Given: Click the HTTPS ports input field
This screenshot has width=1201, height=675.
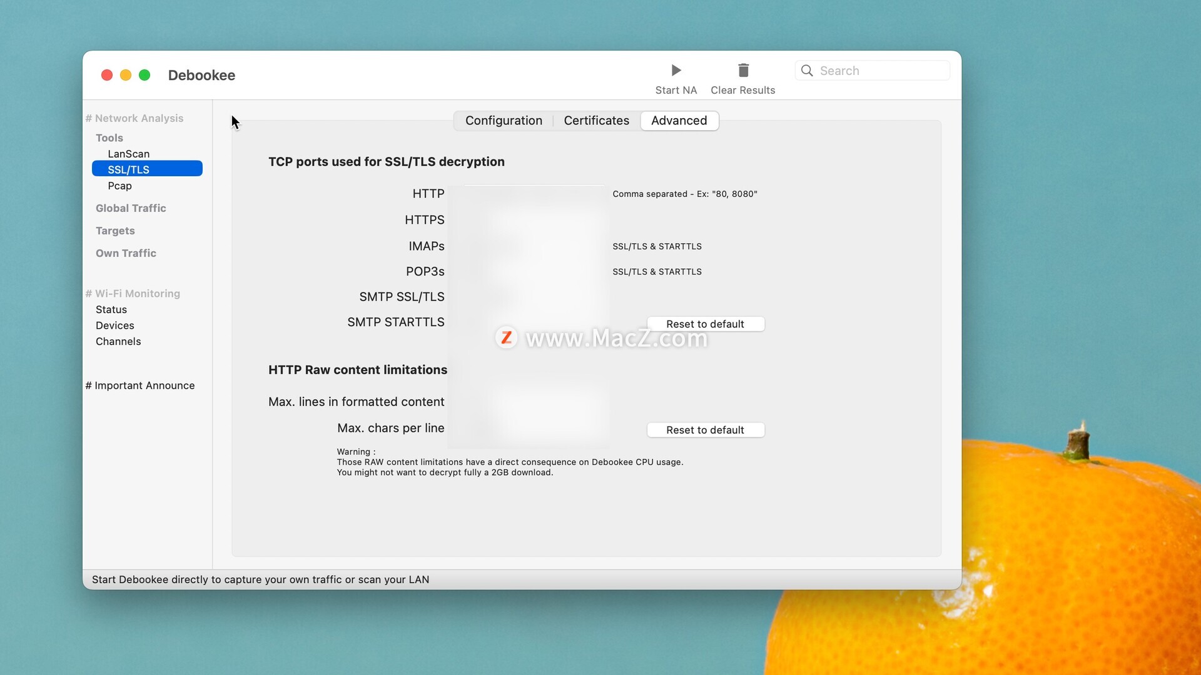Looking at the screenshot, I should pyautogui.click(x=529, y=220).
